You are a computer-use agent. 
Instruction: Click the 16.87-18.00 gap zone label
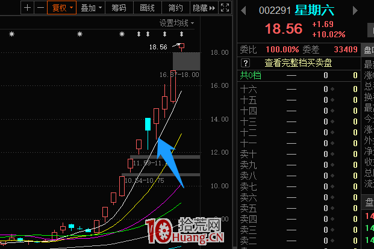point(179,75)
